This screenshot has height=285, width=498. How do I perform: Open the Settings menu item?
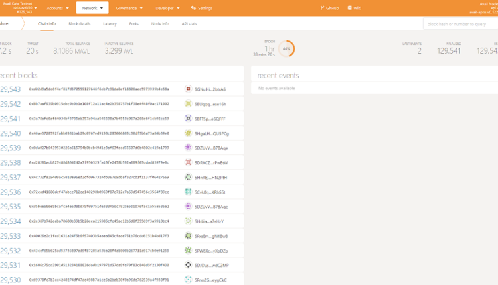coord(202,8)
